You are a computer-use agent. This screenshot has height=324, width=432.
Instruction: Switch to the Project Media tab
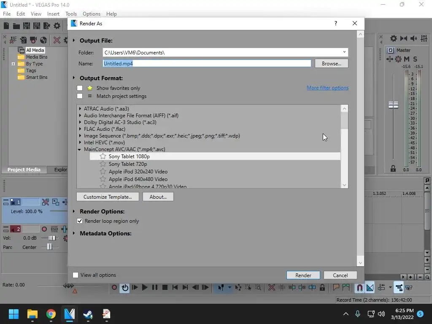tap(24, 170)
